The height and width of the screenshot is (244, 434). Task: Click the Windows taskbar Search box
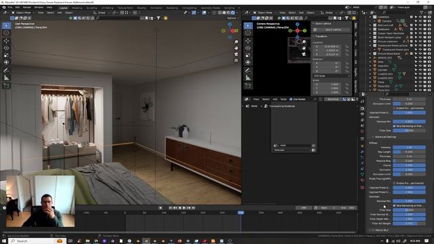pyautogui.click(x=37, y=241)
